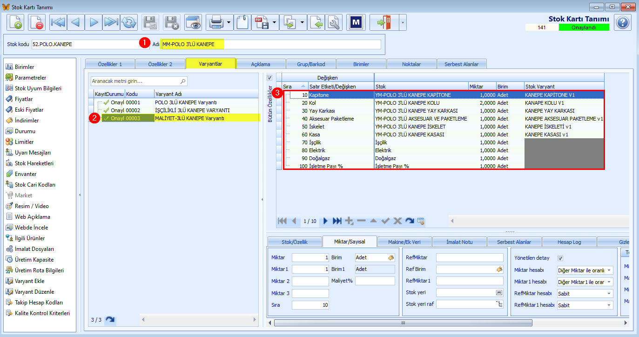The height and width of the screenshot is (337, 639).
Task: Open the RefMiktar1 hesabı combo box
Action: [x=585, y=305]
